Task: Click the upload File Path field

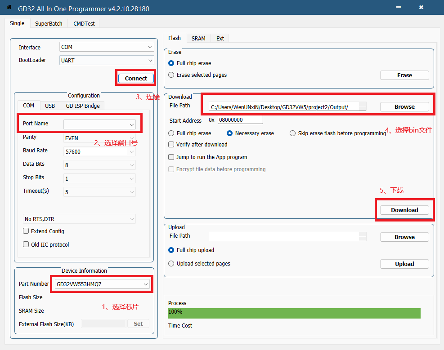Action: pos(288,237)
